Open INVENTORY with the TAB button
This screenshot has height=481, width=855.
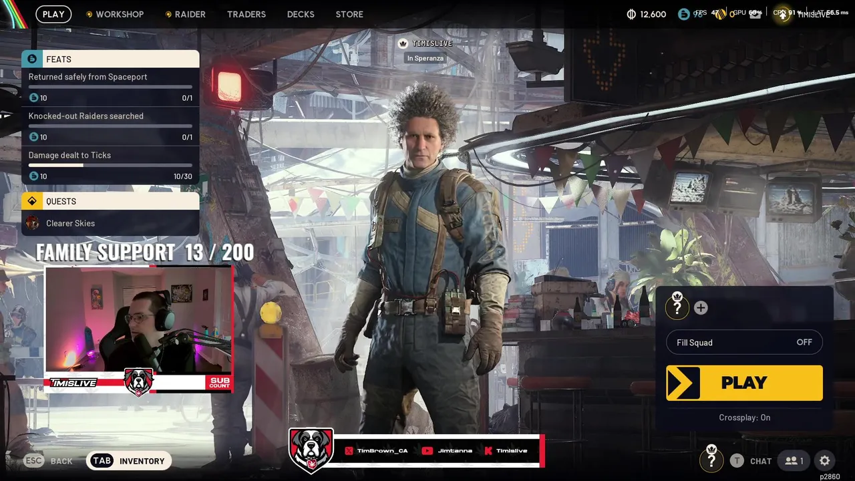(x=129, y=461)
